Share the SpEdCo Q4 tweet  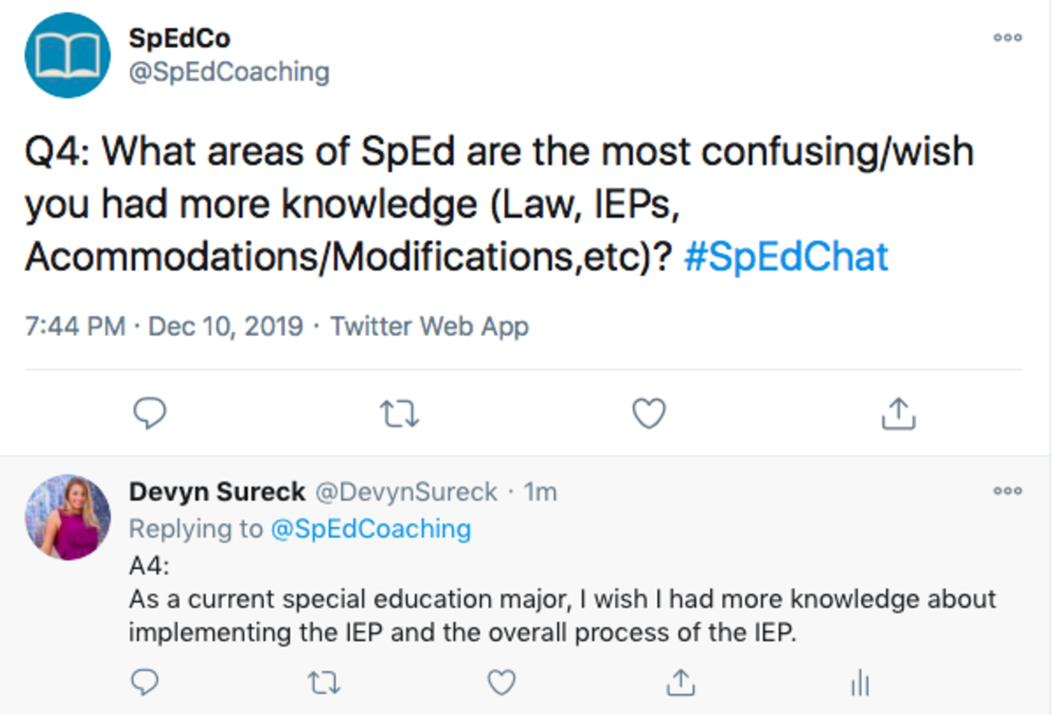coord(898,413)
